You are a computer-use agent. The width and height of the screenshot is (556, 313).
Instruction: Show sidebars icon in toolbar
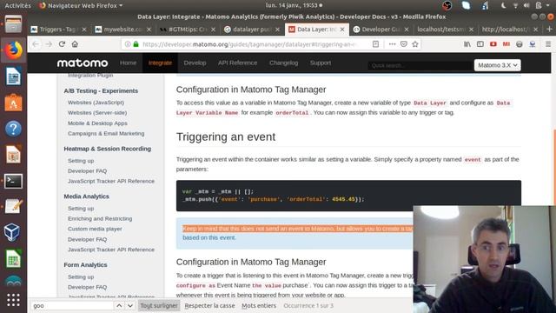point(480,44)
